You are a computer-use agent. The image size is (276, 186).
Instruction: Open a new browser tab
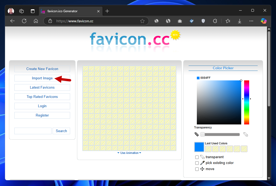click(107, 11)
